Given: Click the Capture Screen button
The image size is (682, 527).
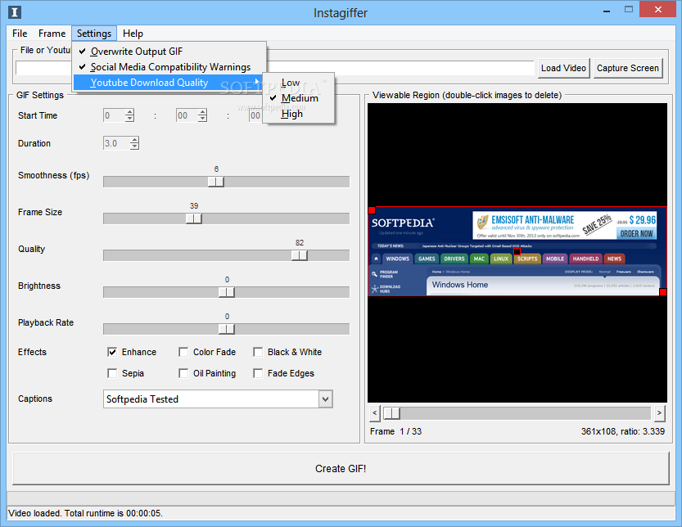Looking at the screenshot, I should 628,68.
